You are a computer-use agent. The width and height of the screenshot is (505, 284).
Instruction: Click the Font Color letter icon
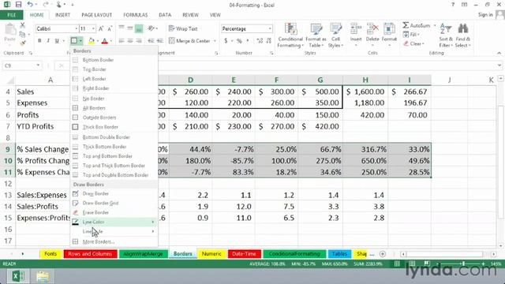[x=104, y=40]
